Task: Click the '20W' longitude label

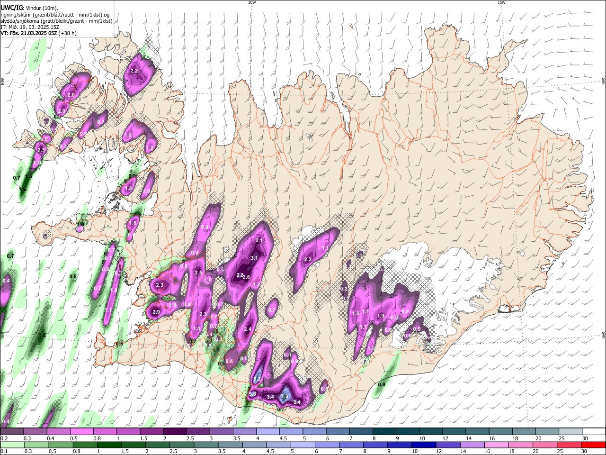Action: 252,2
